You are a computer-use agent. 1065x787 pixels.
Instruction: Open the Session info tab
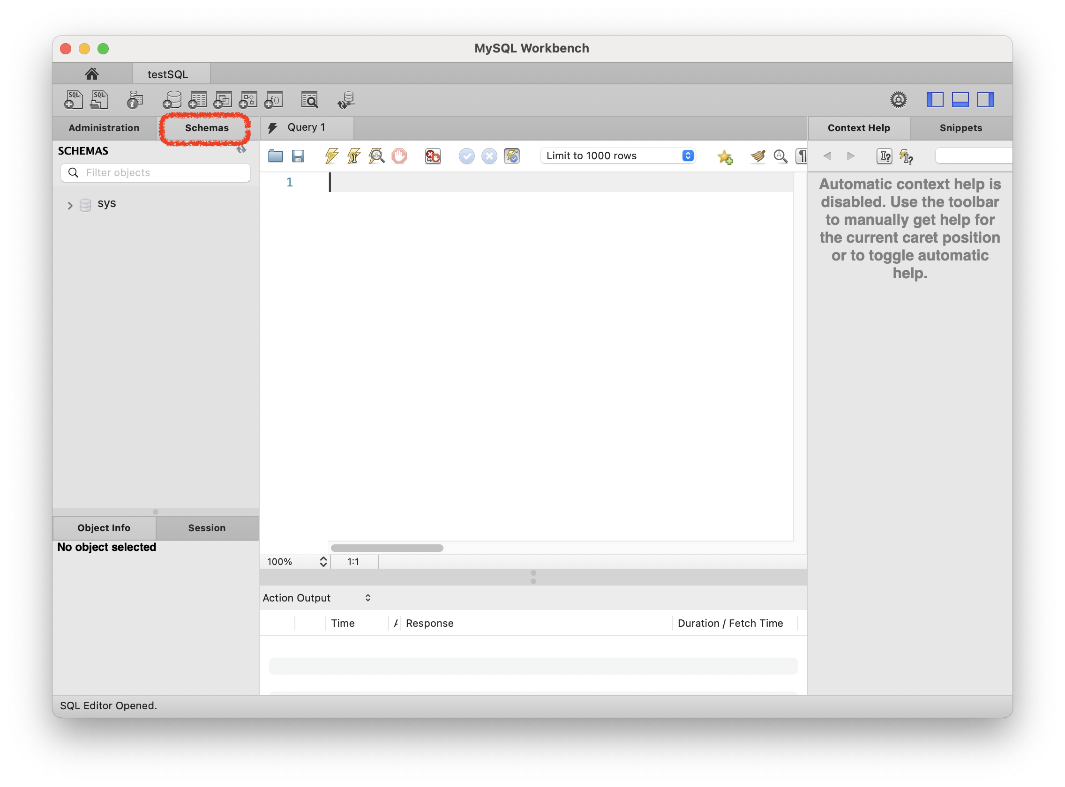(206, 527)
